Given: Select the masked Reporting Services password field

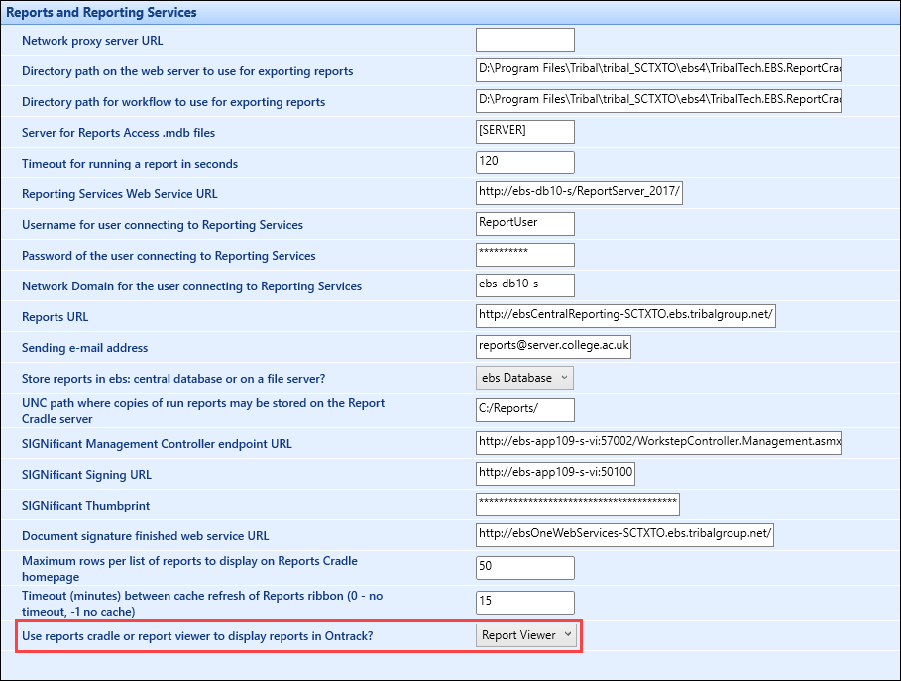Looking at the screenshot, I should pyautogui.click(x=524, y=255).
